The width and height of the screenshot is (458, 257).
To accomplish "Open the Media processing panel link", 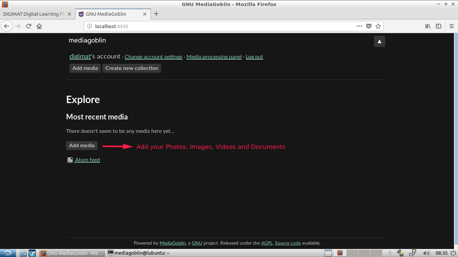I will (x=214, y=57).
